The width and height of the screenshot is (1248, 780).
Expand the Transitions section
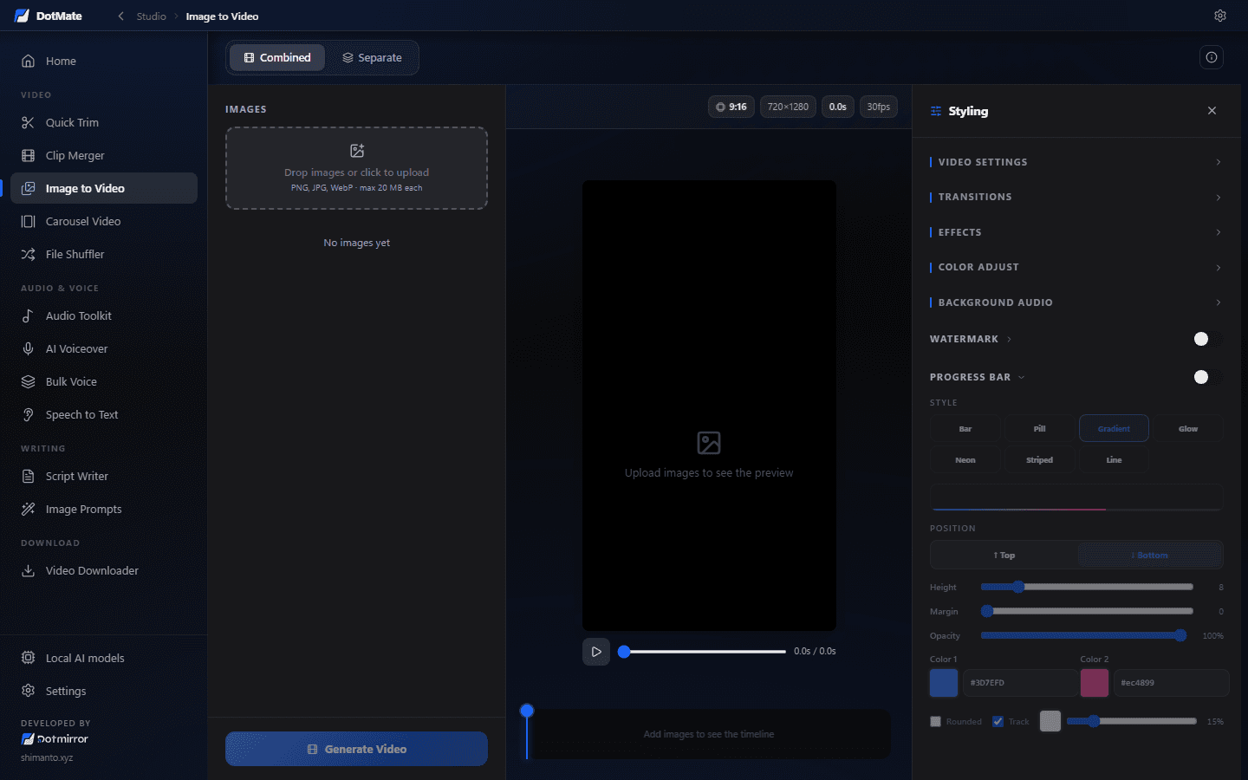[x=1076, y=197]
